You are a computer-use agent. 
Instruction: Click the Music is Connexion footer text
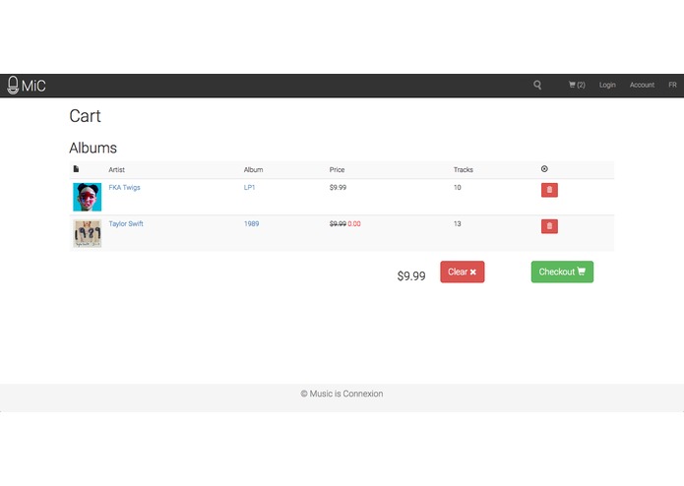342,394
